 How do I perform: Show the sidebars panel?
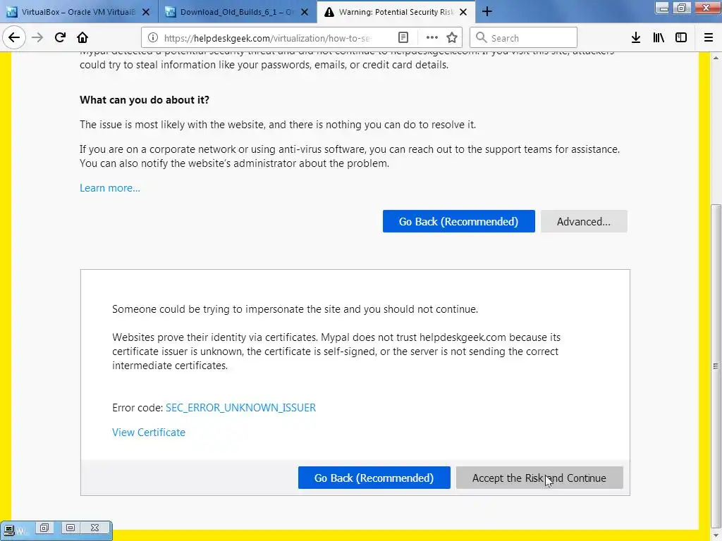tap(681, 38)
